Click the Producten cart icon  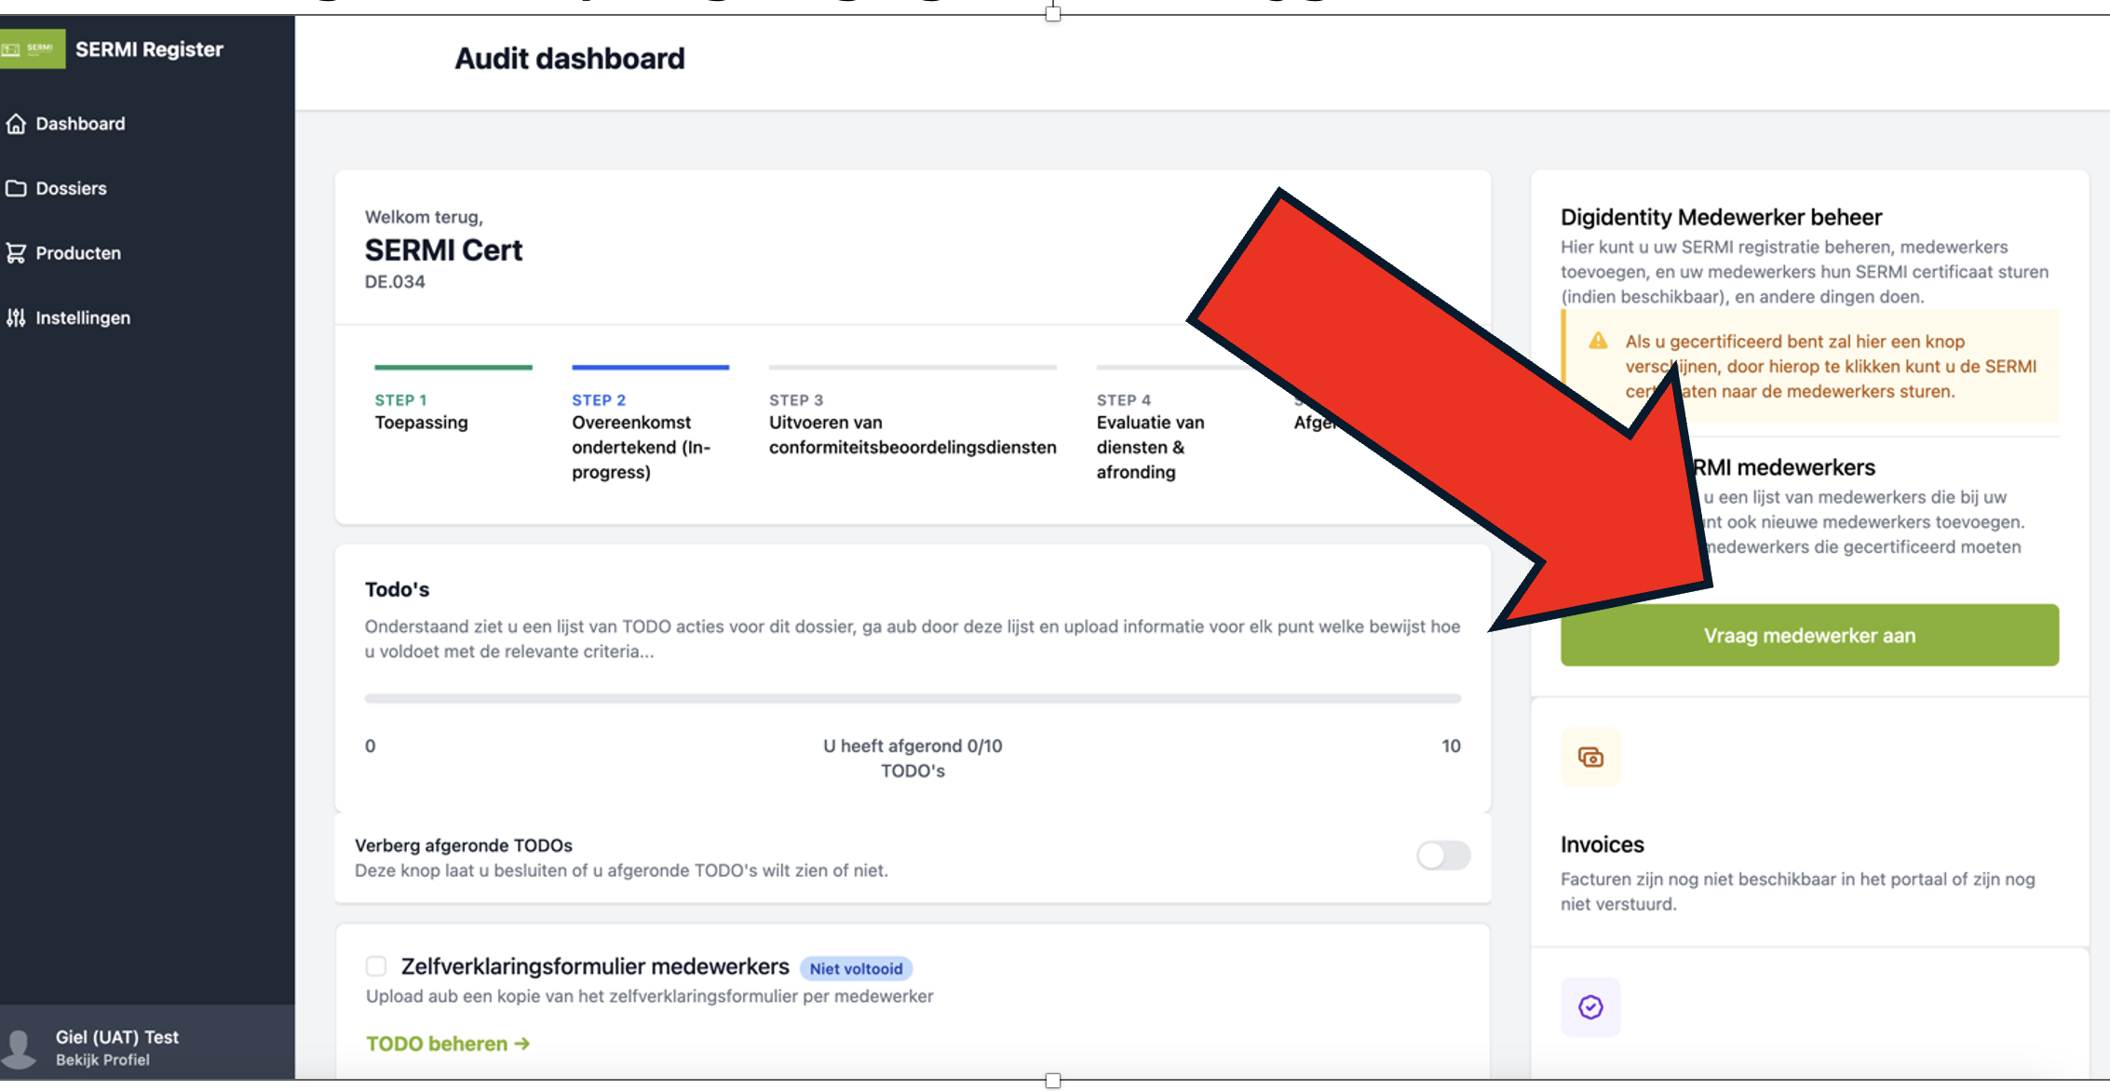[16, 253]
